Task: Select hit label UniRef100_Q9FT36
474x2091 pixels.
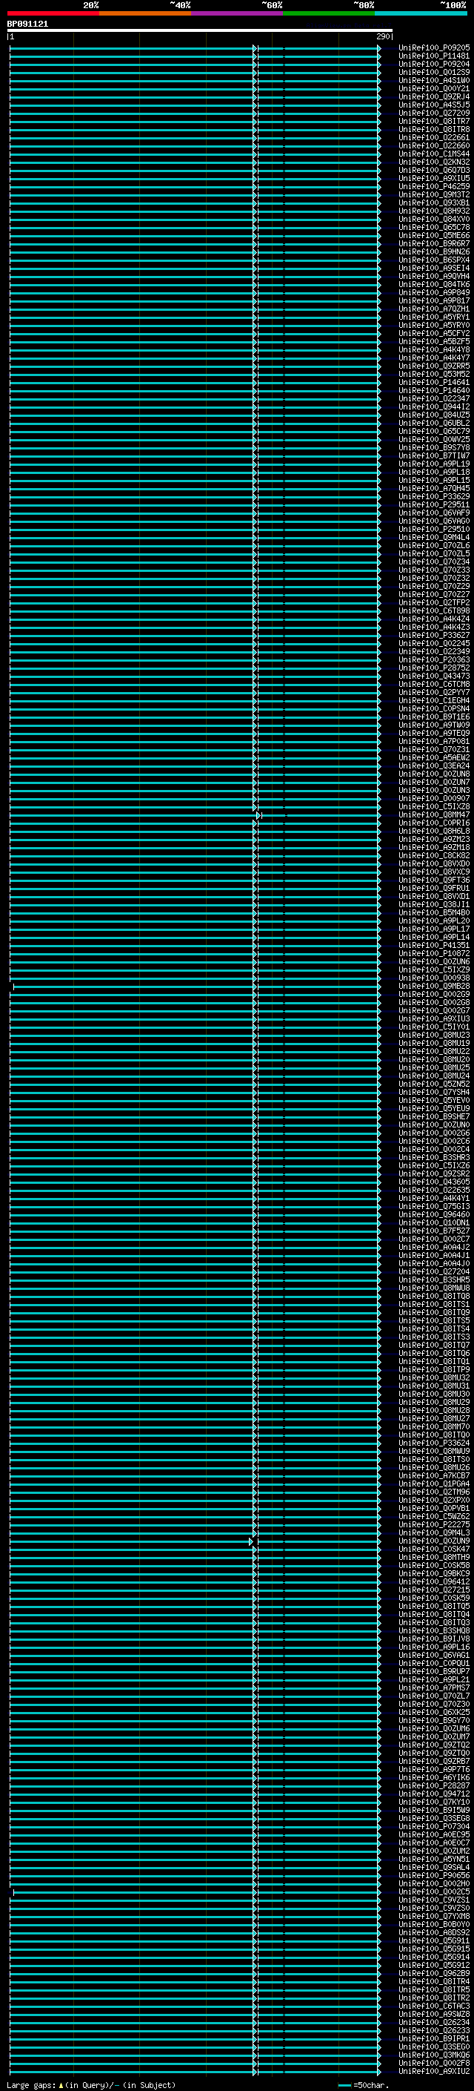Action: (x=434, y=880)
